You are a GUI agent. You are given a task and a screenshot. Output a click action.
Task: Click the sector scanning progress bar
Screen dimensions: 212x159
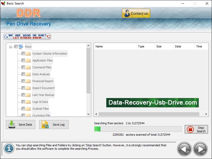point(138,129)
